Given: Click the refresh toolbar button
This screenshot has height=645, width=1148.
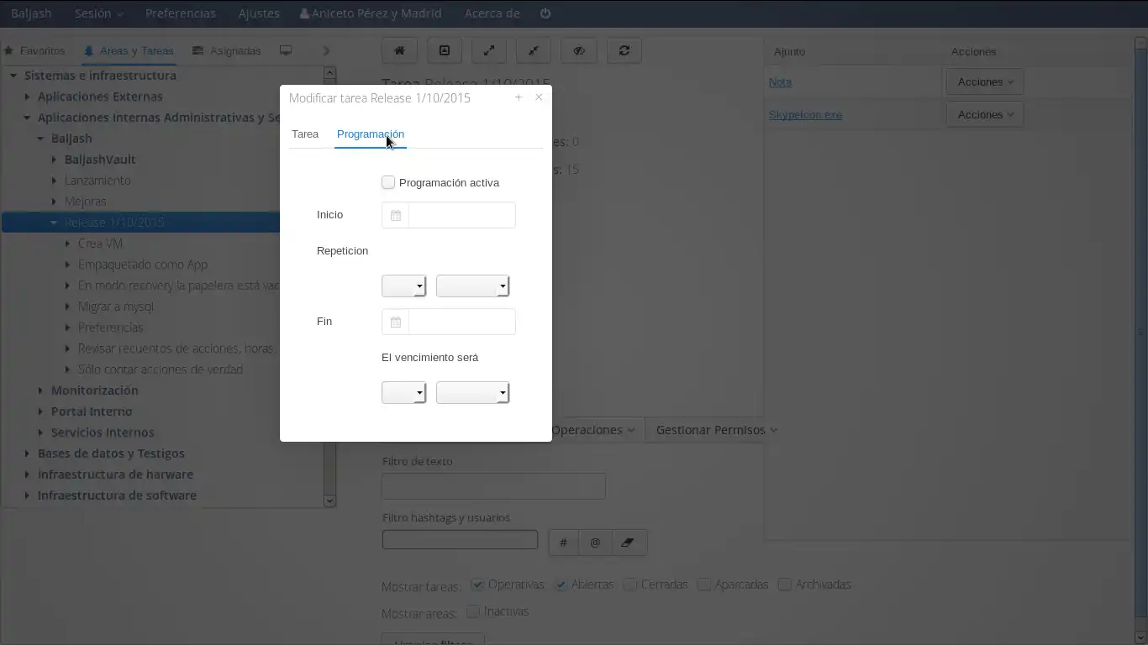Looking at the screenshot, I should point(624,50).
